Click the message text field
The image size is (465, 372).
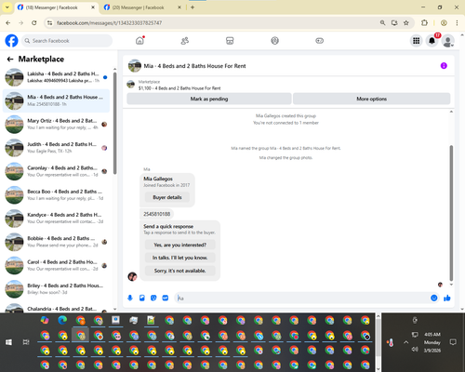(302, 298)
